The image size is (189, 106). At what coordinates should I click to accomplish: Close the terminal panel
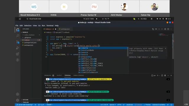click(x=171, y=75)
